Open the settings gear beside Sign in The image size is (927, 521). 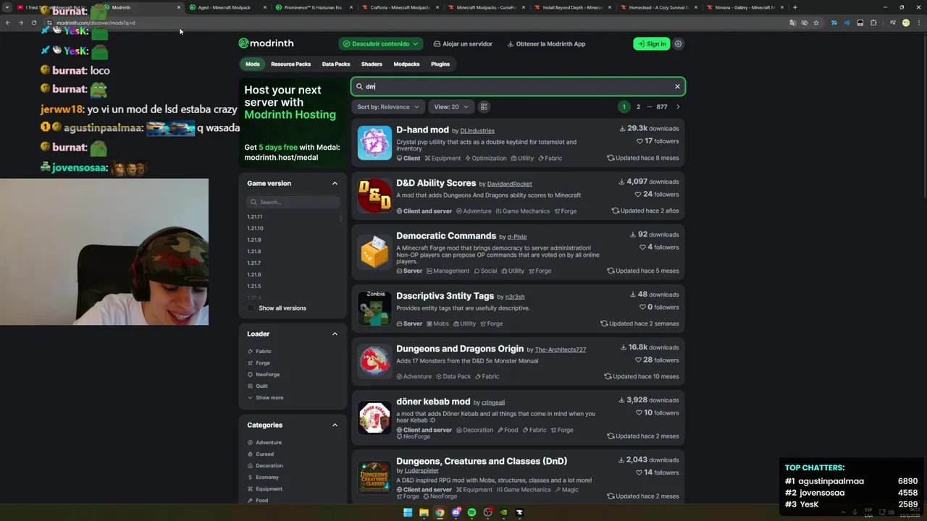[678, 43]
